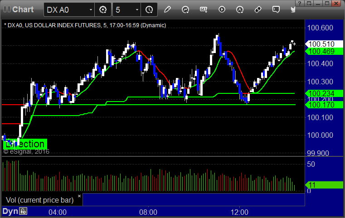The height and width of the screenshot is (218, 345).
Task: Open the comment bubble icon
Action: click(x=276, y=10)
